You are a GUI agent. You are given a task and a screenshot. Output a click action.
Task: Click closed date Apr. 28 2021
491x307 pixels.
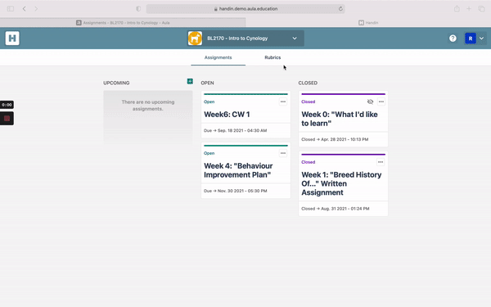(x=335, y=139)
